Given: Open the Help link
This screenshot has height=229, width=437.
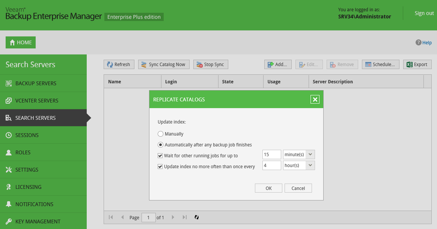Looking at the screenshot, I should [x=423, y=43].
